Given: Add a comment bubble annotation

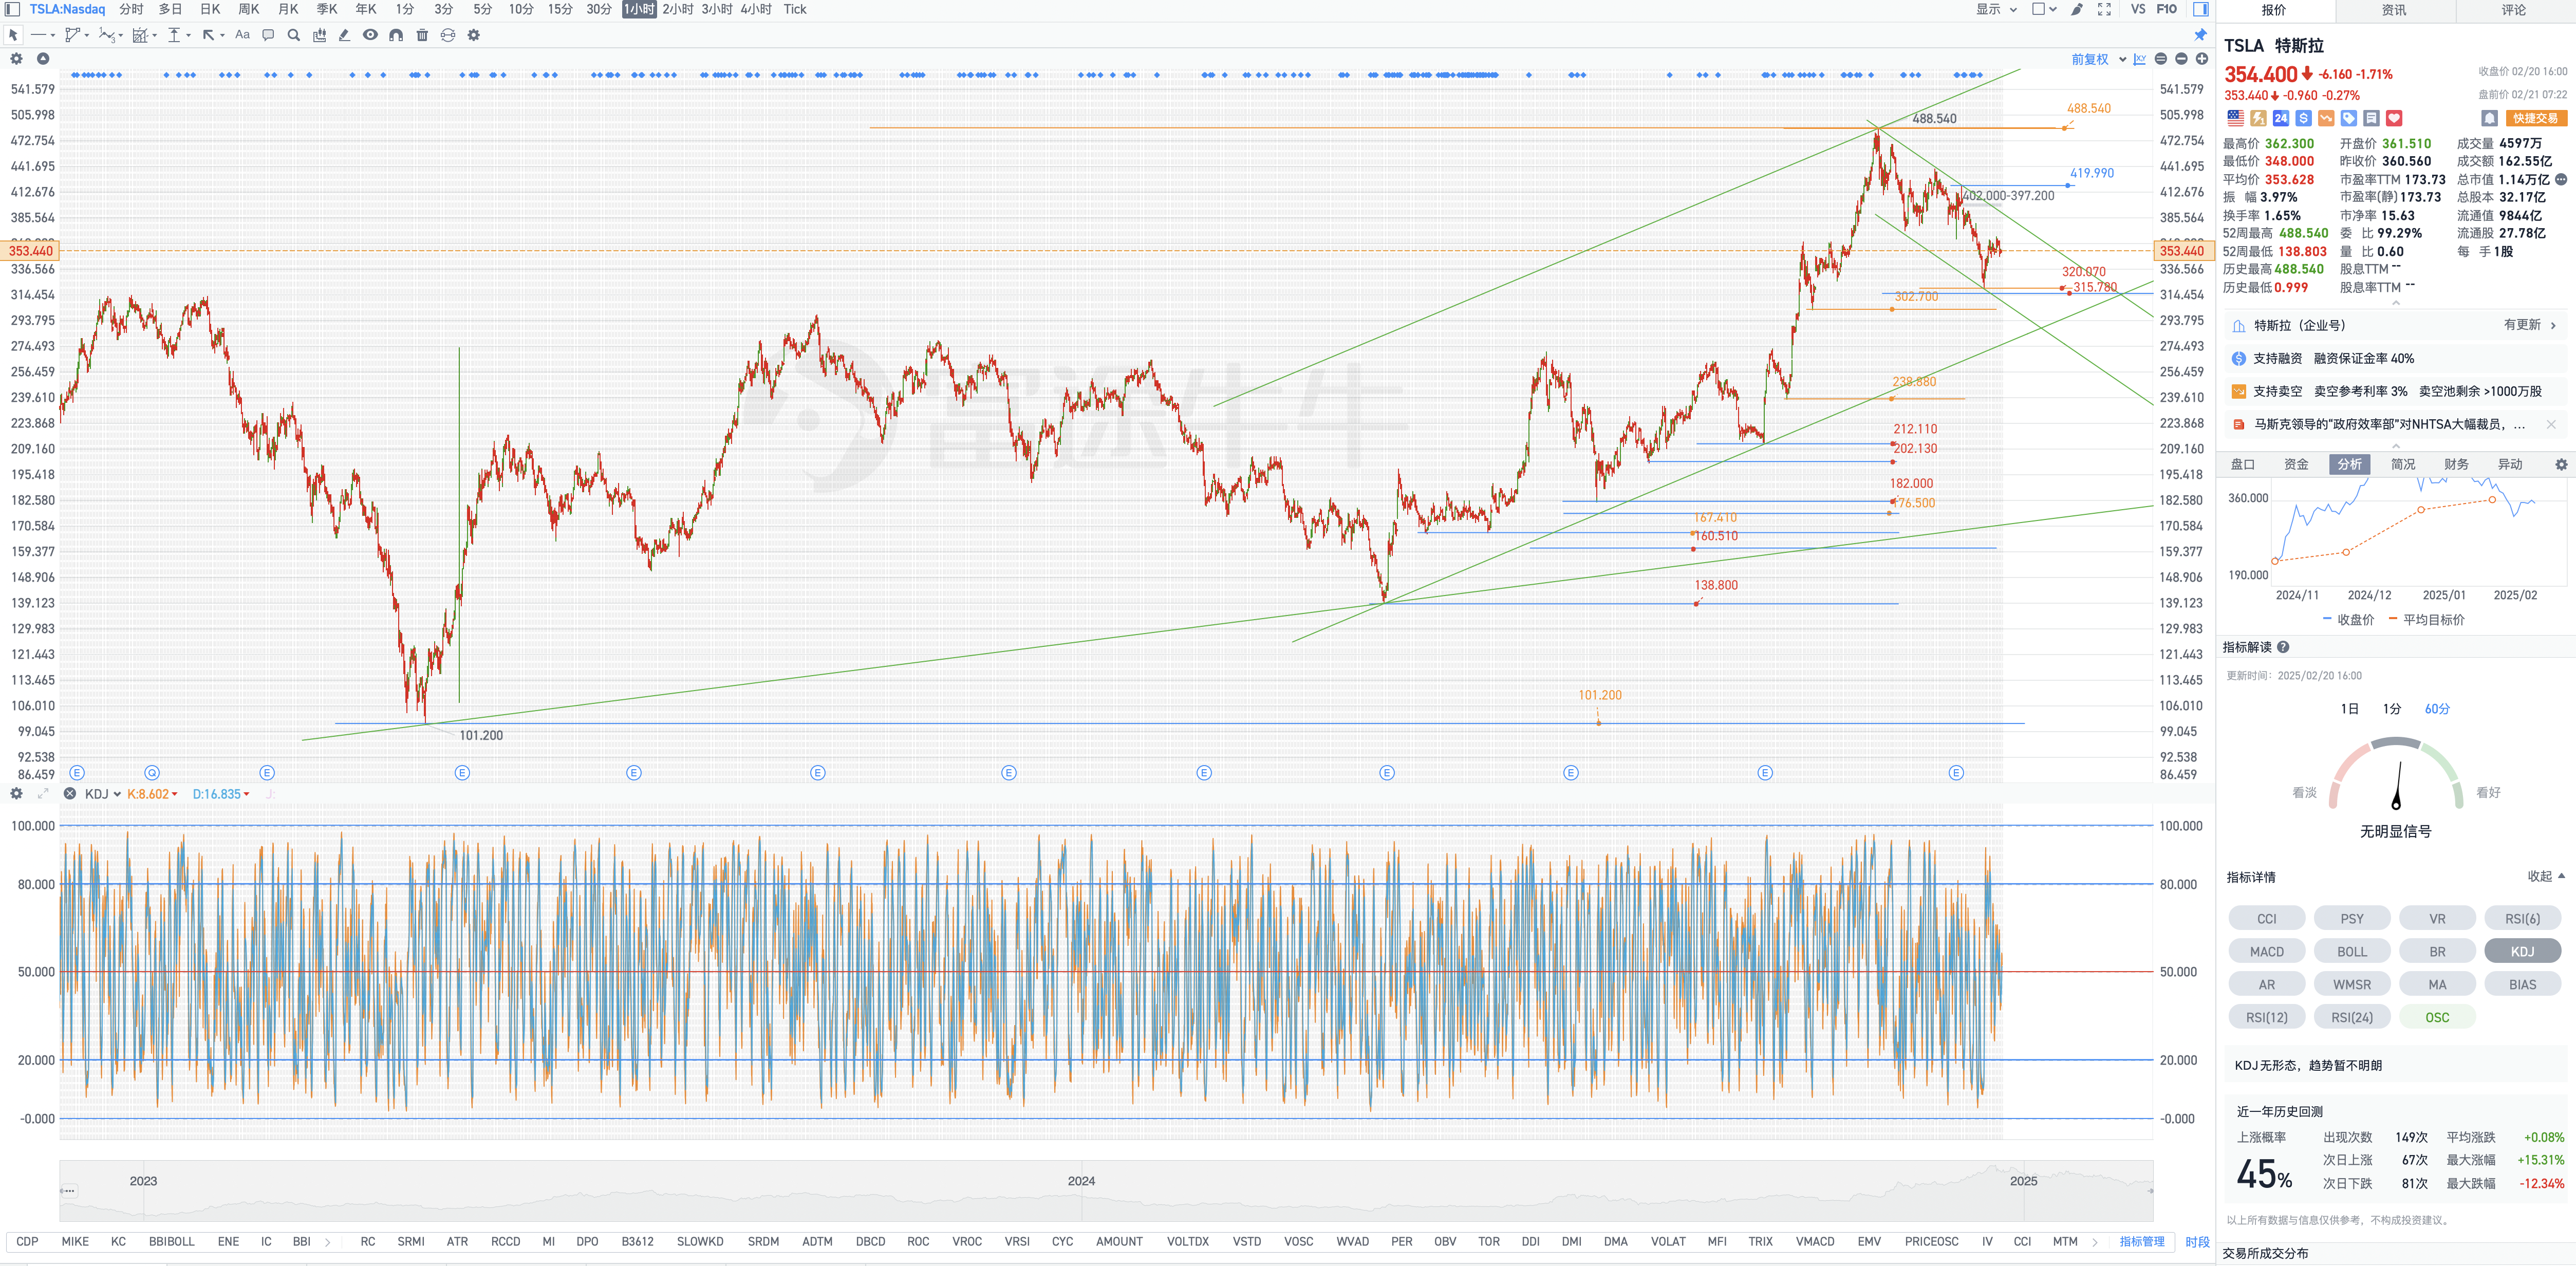Looking at the screenshot, I should (x=268, y=35).
